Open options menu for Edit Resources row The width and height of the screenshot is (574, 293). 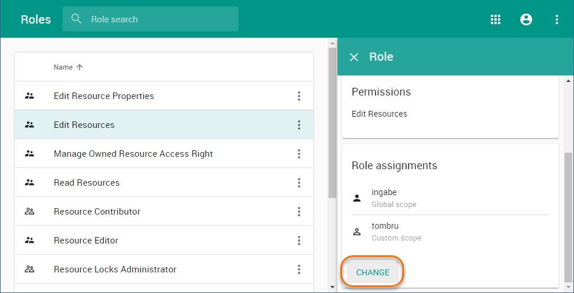299,125
